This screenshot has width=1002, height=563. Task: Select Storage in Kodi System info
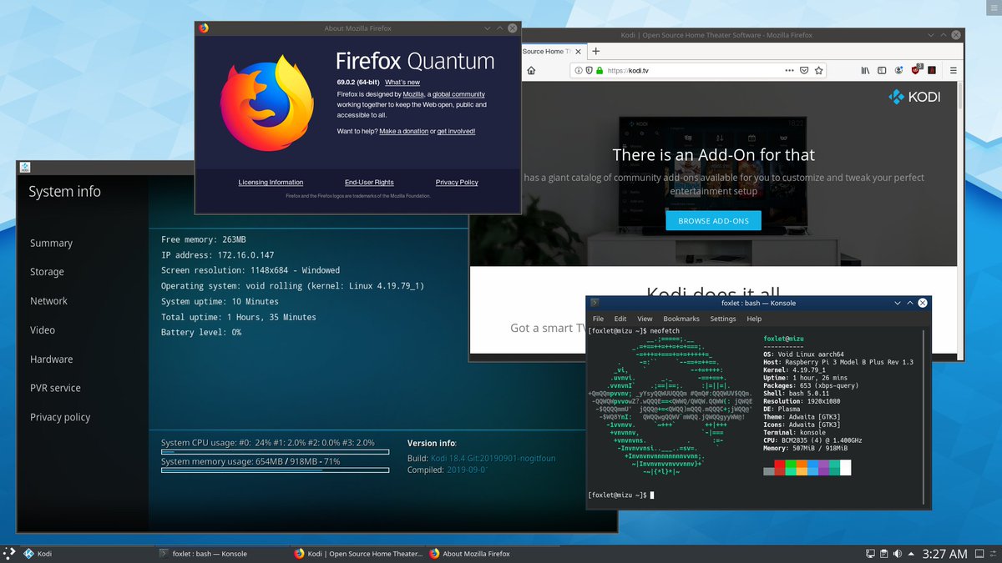pos(47,272)
